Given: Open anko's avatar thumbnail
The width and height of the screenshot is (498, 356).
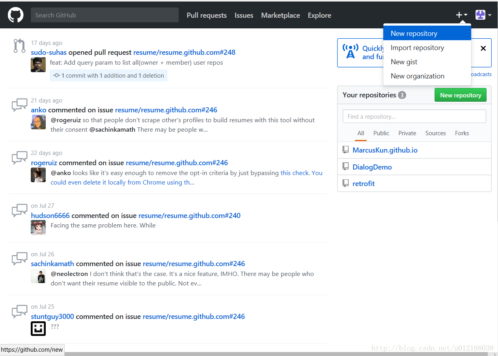Looking at the screenshot, I should (38, 122).
